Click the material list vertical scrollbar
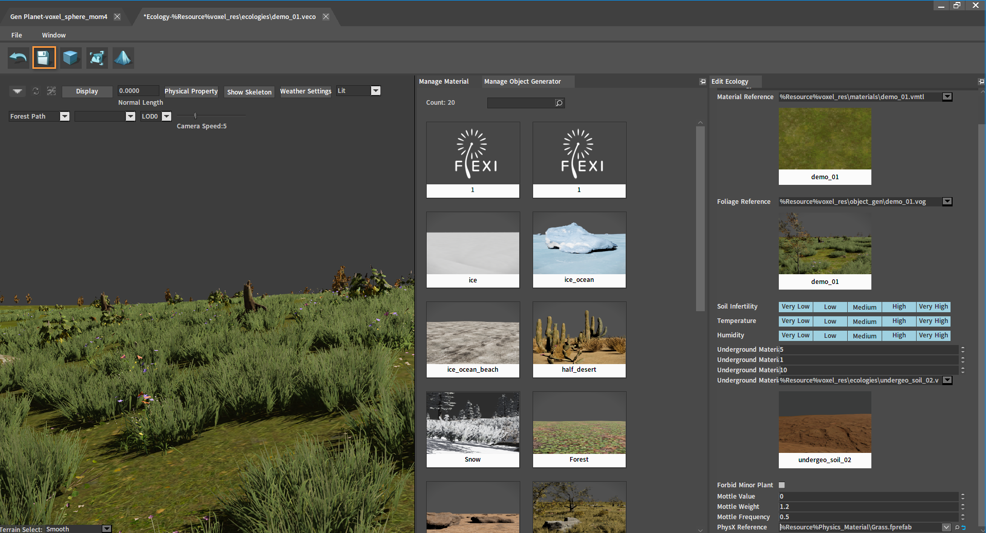 (700, 218)
